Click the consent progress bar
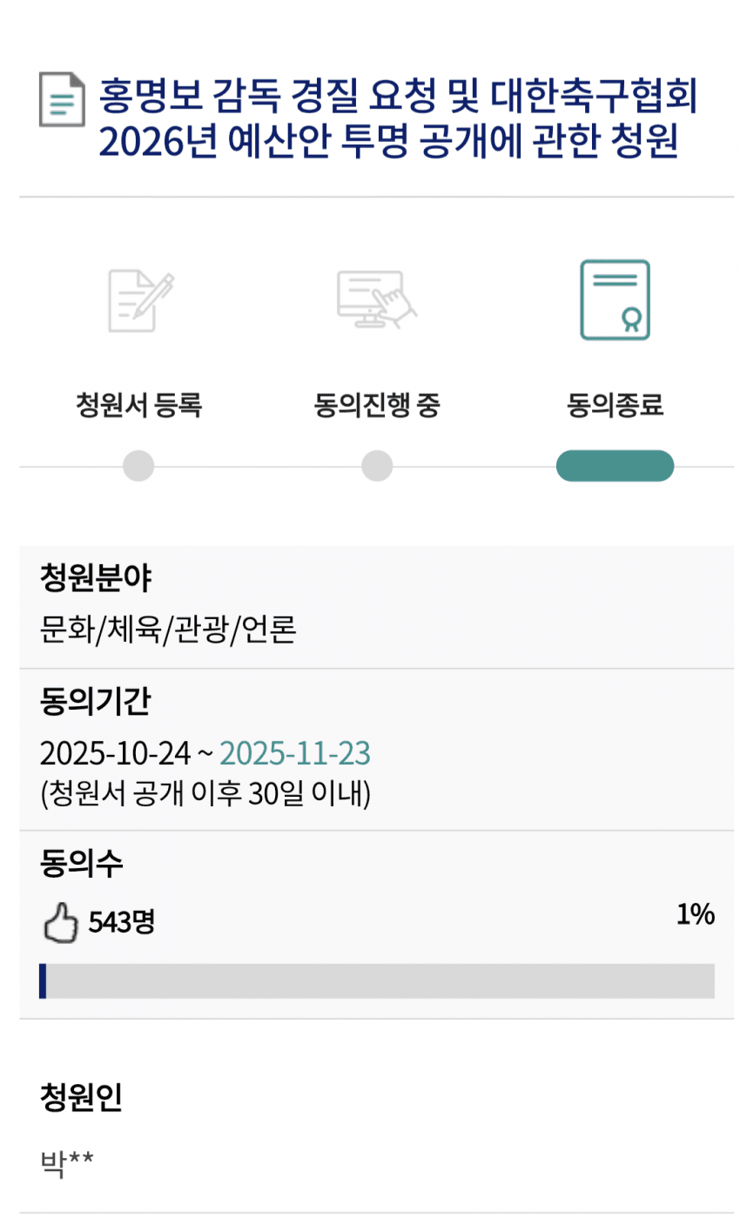The height and width of the screenshot is (1226, 740). coord(377,980)
